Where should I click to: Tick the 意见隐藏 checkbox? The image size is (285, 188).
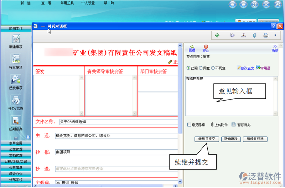[189, 124]
